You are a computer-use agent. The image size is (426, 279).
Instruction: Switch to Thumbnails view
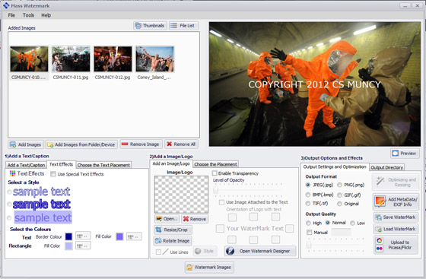click(x=150, y=26)
